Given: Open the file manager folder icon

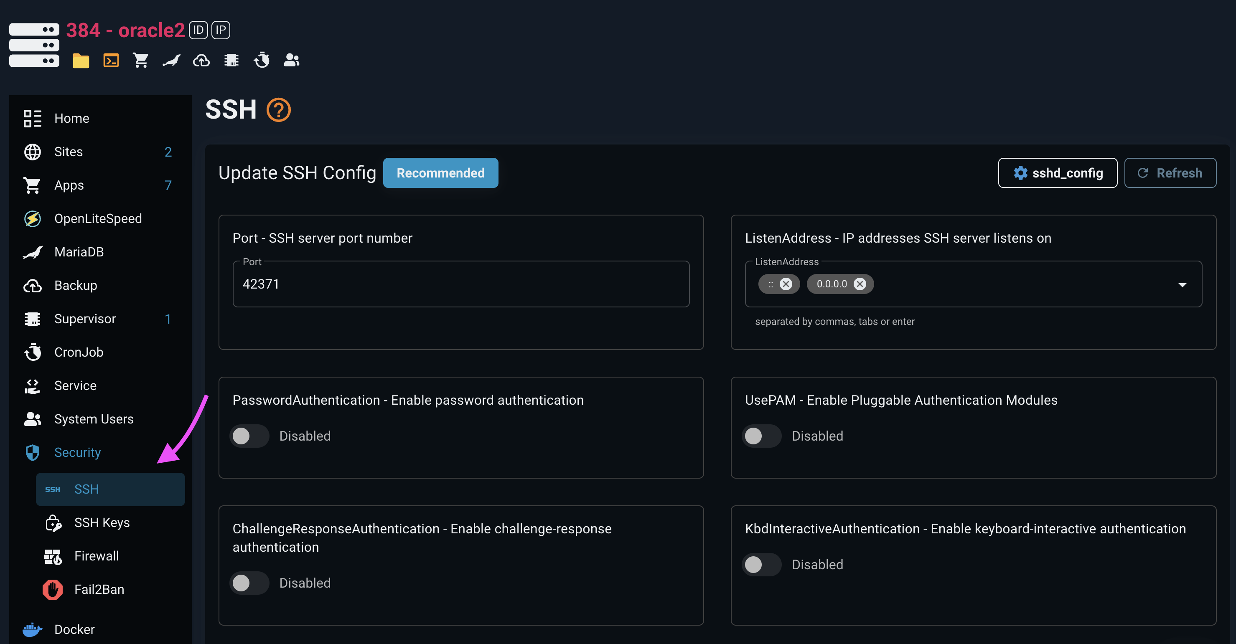Looking at the screenshot, I should click(81, 61).
